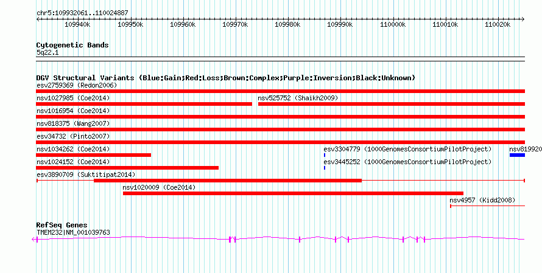Screen dimensions: 542x273
Task: Click the nsv1027985 (Coe2014) label
Action: [x=73, y=98]
